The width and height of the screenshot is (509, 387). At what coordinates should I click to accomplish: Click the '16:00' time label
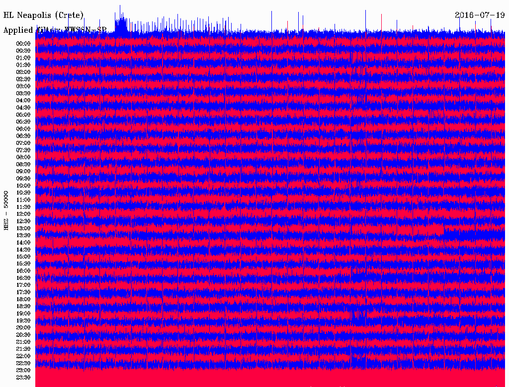point(23,270)
